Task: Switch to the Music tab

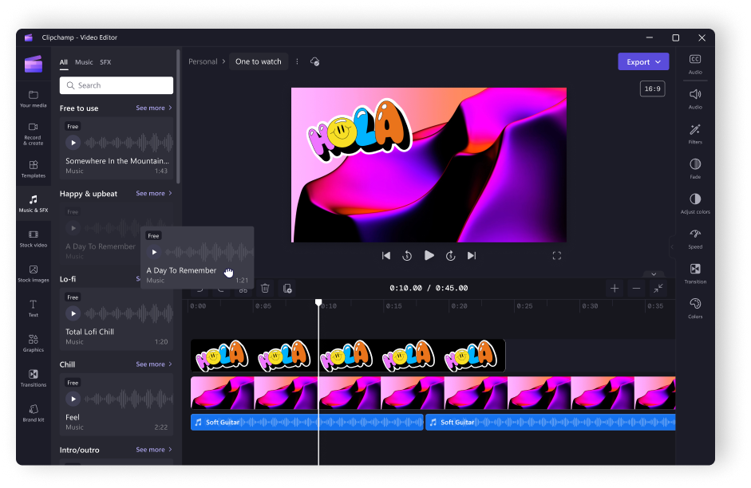Action: [x=84, y=62]
